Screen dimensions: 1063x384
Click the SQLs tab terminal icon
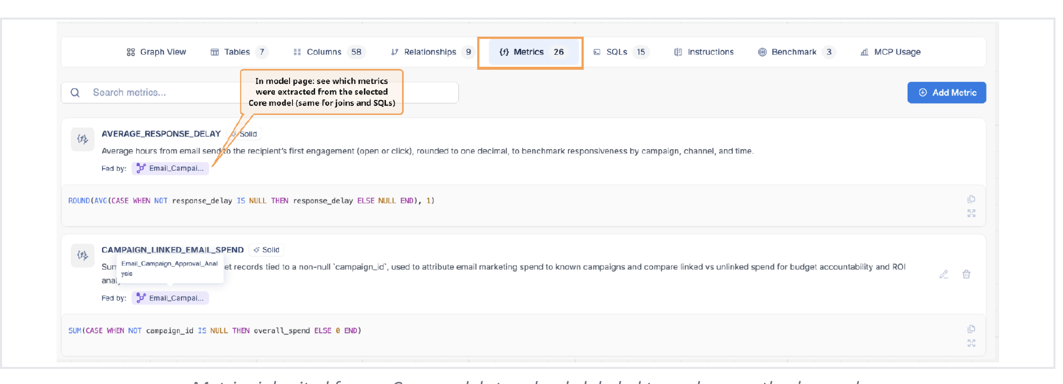[x=597, y=52]
